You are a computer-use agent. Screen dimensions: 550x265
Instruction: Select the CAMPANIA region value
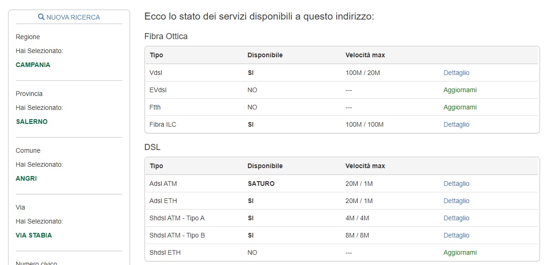[x=33, y=65]
